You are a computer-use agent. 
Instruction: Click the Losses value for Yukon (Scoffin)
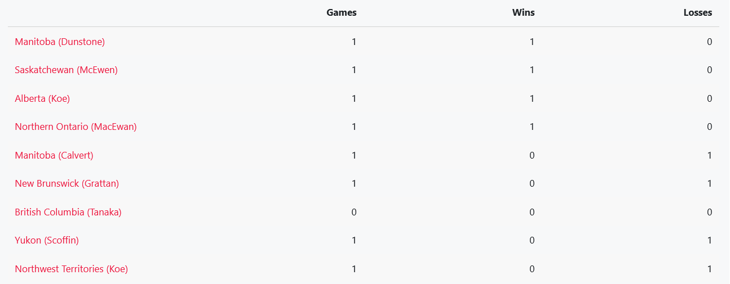point(709,240)
